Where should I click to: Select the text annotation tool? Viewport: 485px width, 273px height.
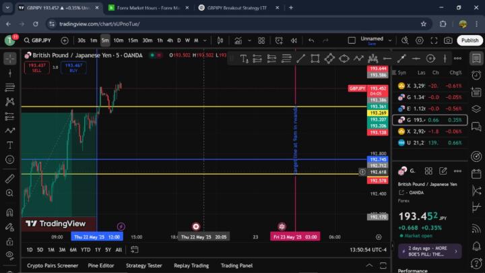(x=10, y=145)
